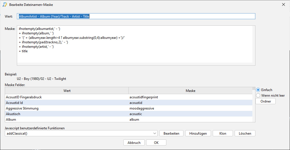This screenshot has height=150, width=290.
Task: Click the music note app icon in title bar
Action: [x=4, y=4]
